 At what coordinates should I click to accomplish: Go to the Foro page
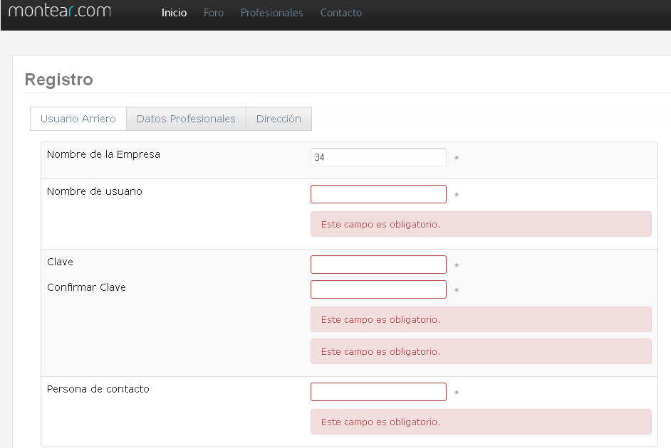(x=214, y=13)
